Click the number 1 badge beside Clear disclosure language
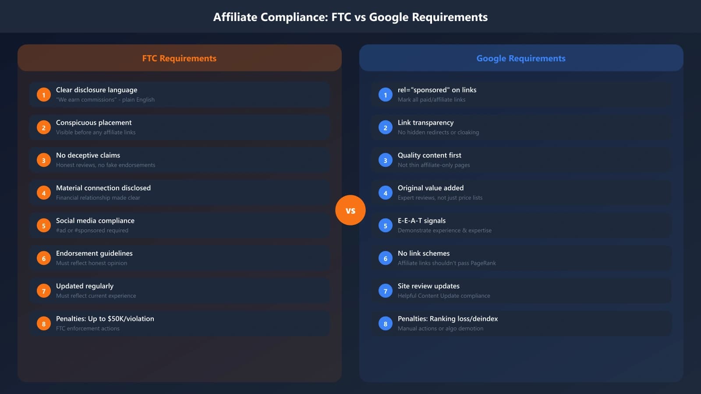This screenshot has width=701, height=394. (43, 95)
